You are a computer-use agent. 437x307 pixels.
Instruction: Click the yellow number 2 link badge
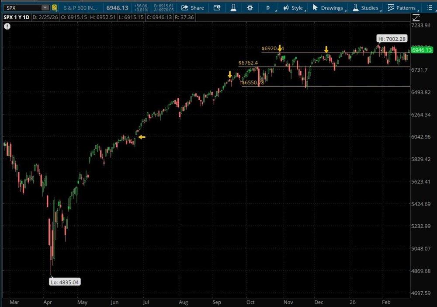click(x=55, y=8)
